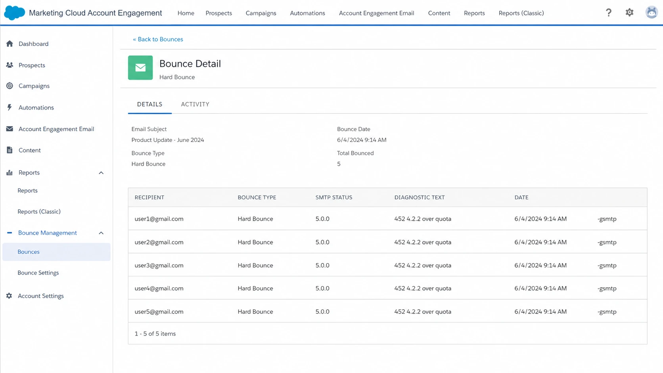Select recipient user3@gmail.com
The image size is (663, 373).
coord(159,266)
